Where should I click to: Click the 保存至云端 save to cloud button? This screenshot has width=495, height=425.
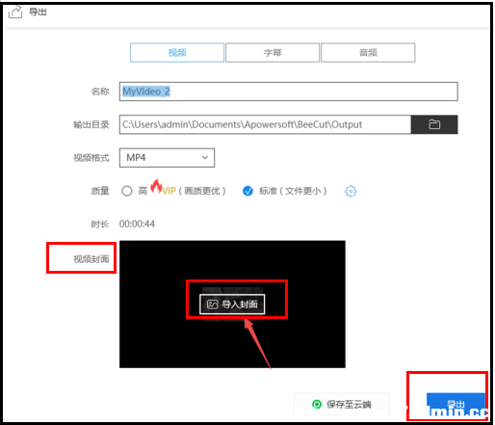tap(342, 404)
